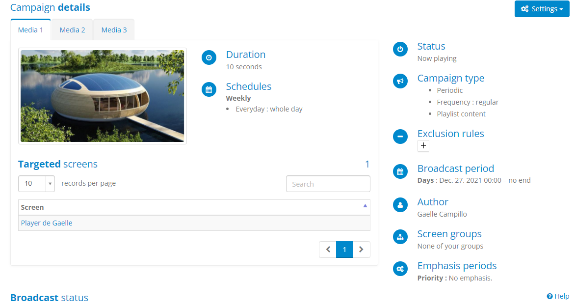Open the Settings dropdown button
Image resolution: width=575 pixels, height=308 pixels.
[542, 9]
